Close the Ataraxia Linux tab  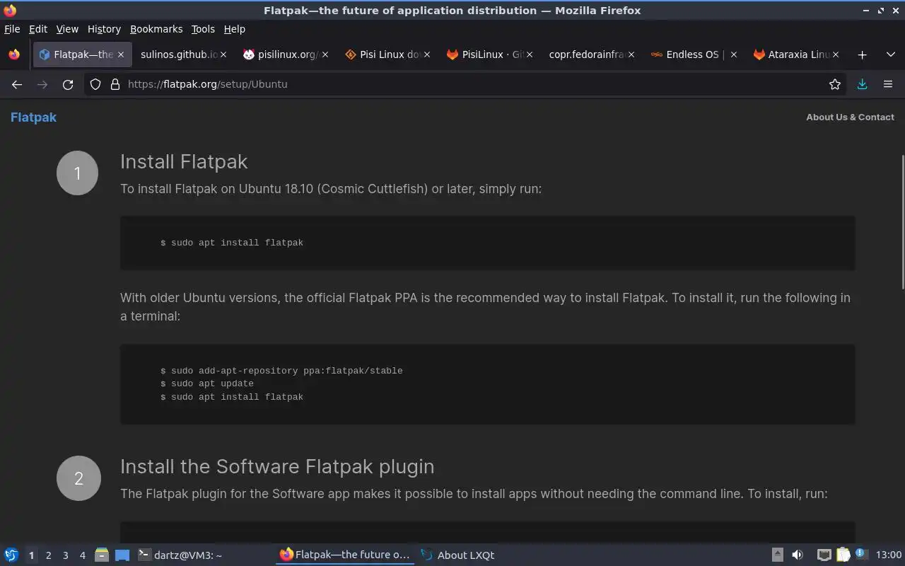[x=836, y=54]
